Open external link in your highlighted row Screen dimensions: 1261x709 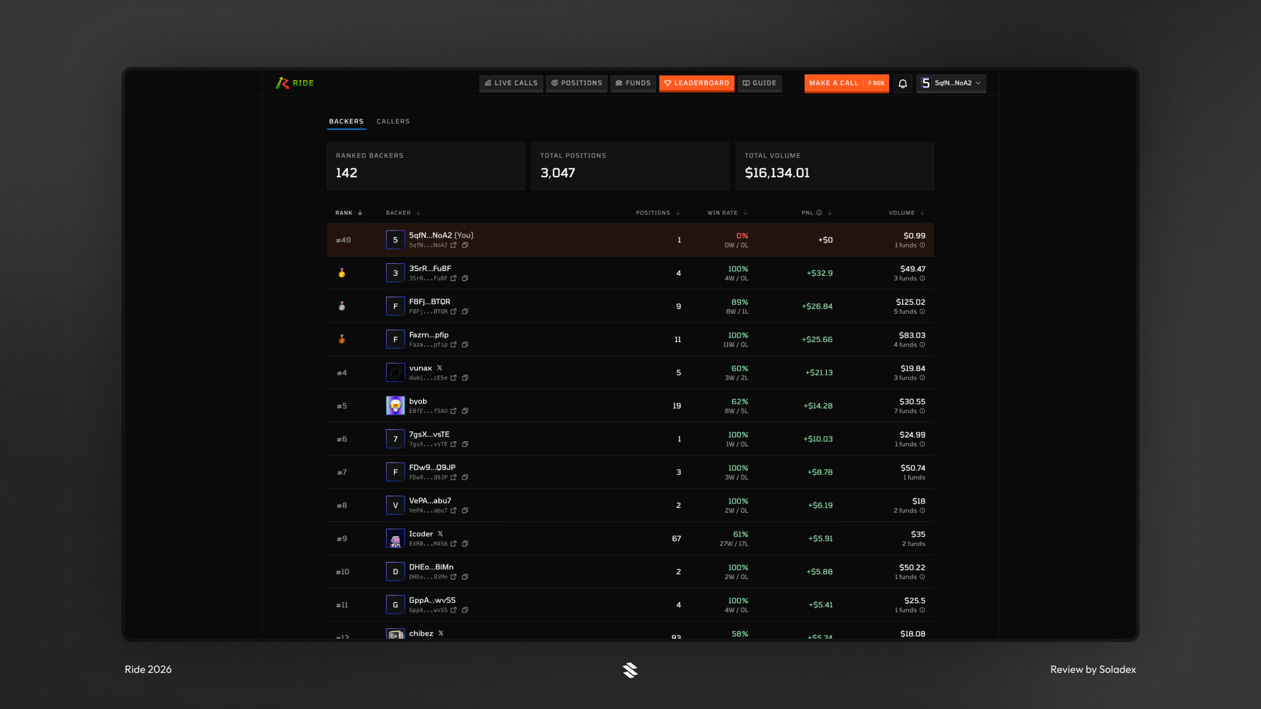[453, 246]
